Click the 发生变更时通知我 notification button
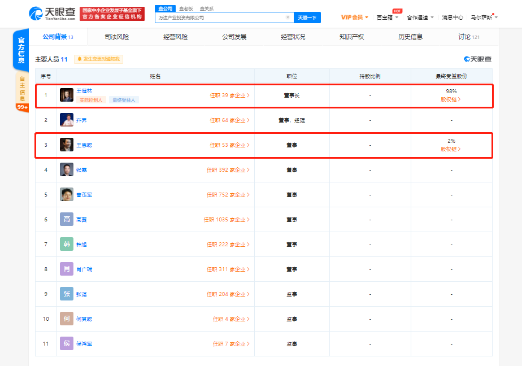Screen dimensions: 522x366 pos(98,59)
